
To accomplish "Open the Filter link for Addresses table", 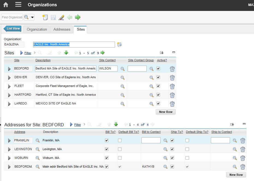I will 78,125.
